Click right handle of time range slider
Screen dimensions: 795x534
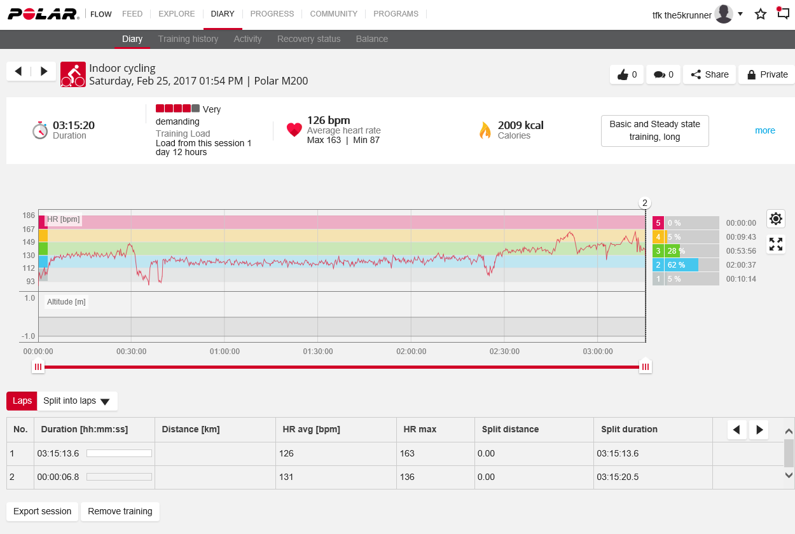click(x=646, y=366)
